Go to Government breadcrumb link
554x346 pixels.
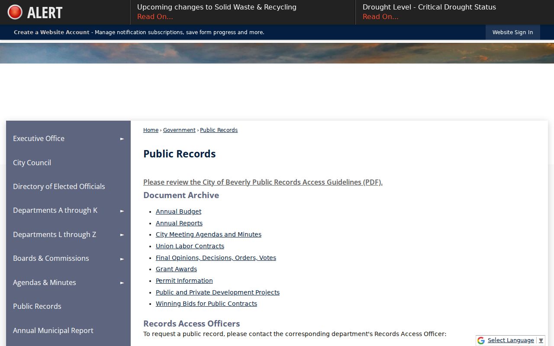click(179, 130)
